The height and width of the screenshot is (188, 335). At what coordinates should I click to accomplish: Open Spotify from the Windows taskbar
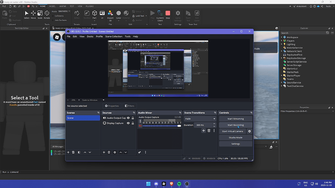[x=179, y=184]
